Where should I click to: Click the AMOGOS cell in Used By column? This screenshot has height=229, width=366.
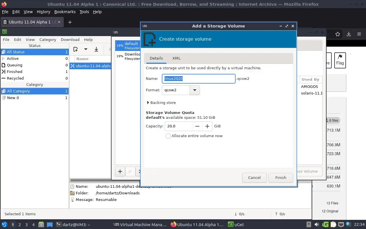tap(309, 86)
